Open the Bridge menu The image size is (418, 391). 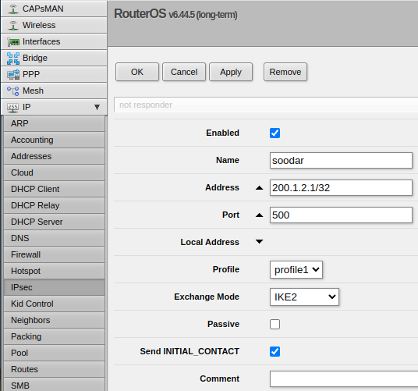(x=54, y=58)
